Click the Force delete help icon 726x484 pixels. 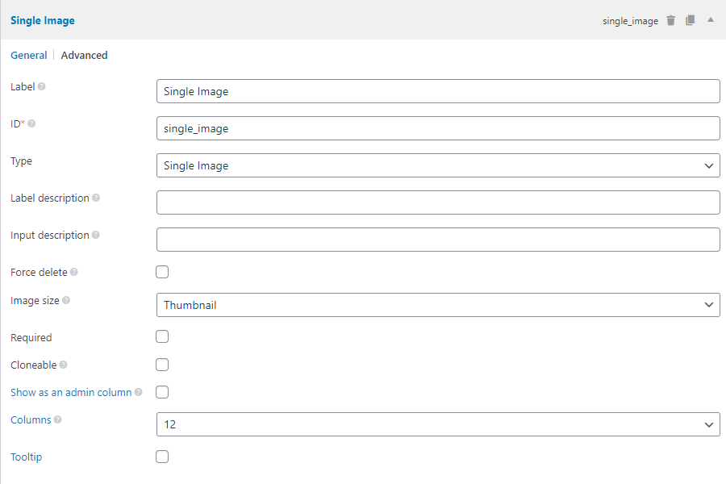click(x=74, y=273)
